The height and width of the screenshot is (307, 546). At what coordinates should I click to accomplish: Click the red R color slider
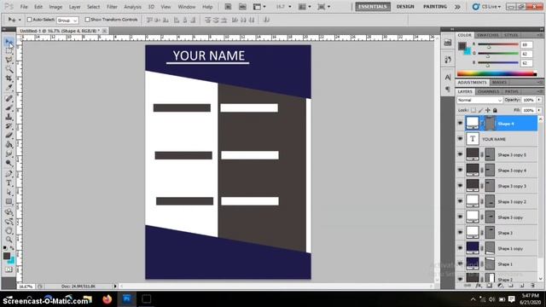tap(498, 44)
